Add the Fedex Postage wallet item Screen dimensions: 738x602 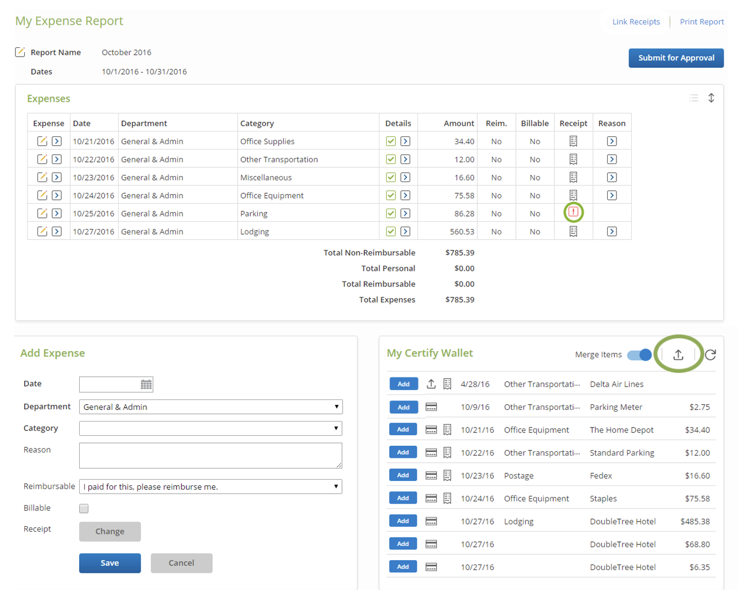(403, 475)
